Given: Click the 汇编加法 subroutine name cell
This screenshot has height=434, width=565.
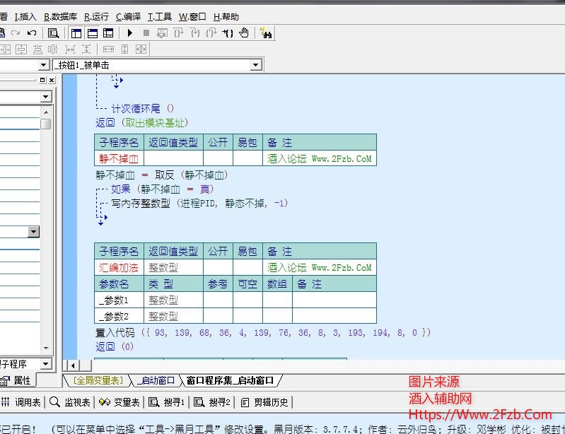Looking at the screenshot, I should [x=119, y=268].
